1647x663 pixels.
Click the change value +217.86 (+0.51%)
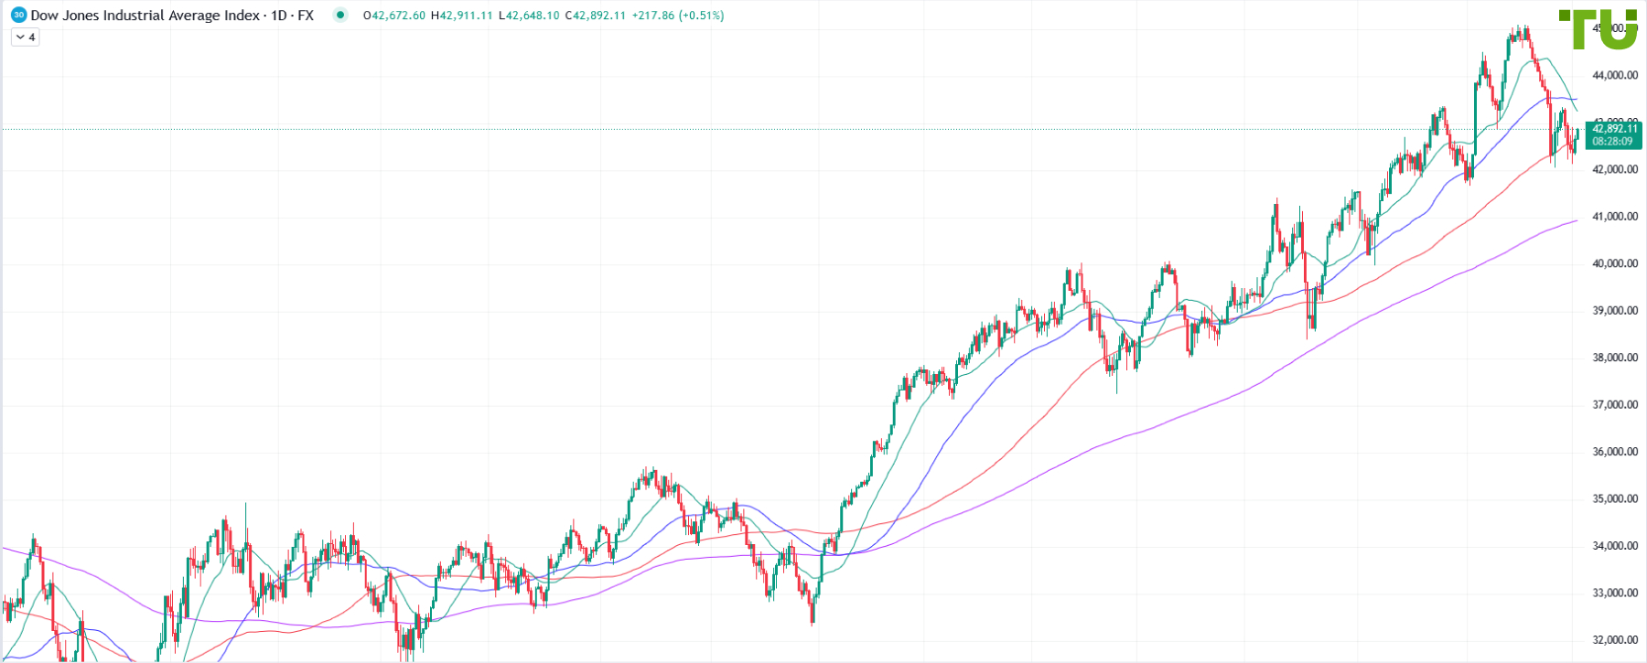coord(678,16)
